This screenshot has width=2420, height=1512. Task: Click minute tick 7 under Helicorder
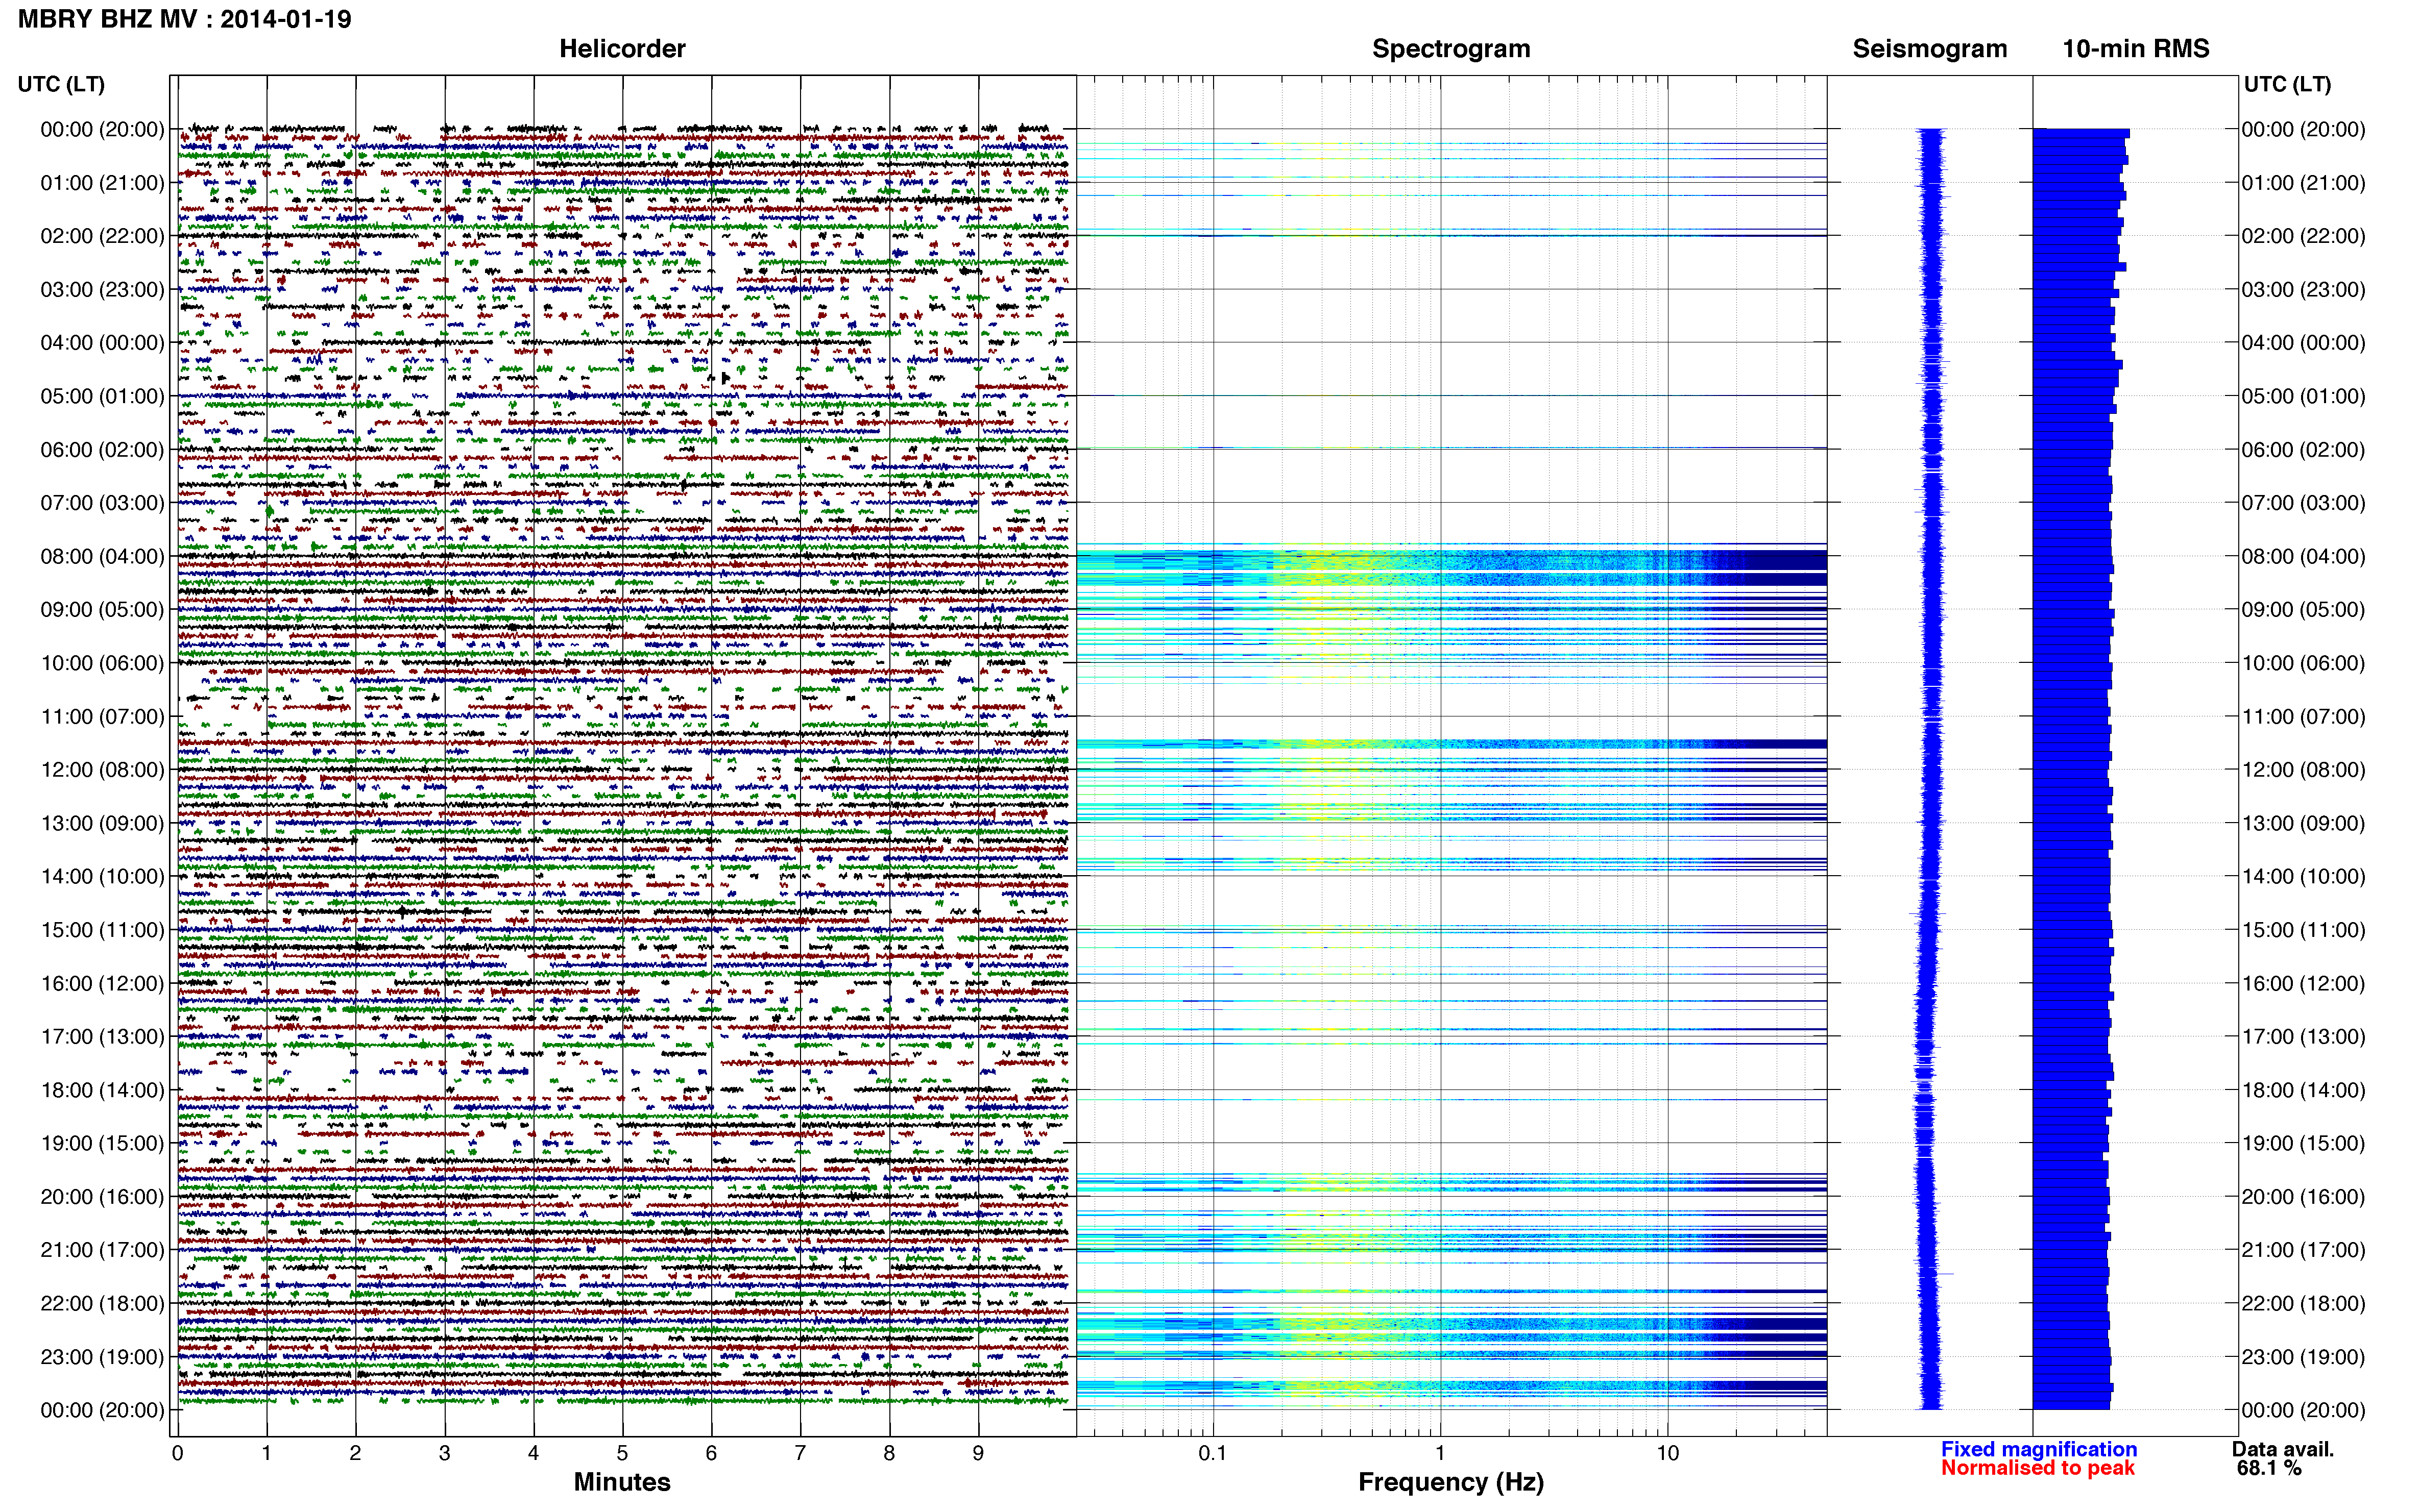[x=800, y=1453]
